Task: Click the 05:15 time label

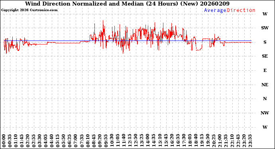Action: coord(58,141)
